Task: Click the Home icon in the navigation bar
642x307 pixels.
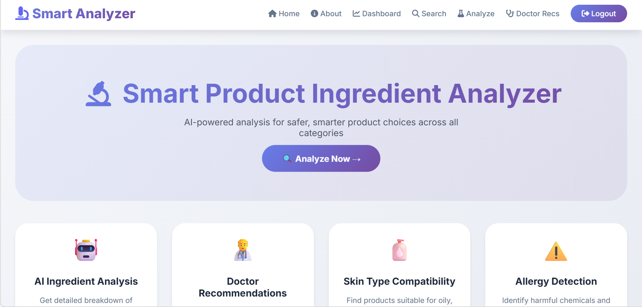Action: coord(272,14)
